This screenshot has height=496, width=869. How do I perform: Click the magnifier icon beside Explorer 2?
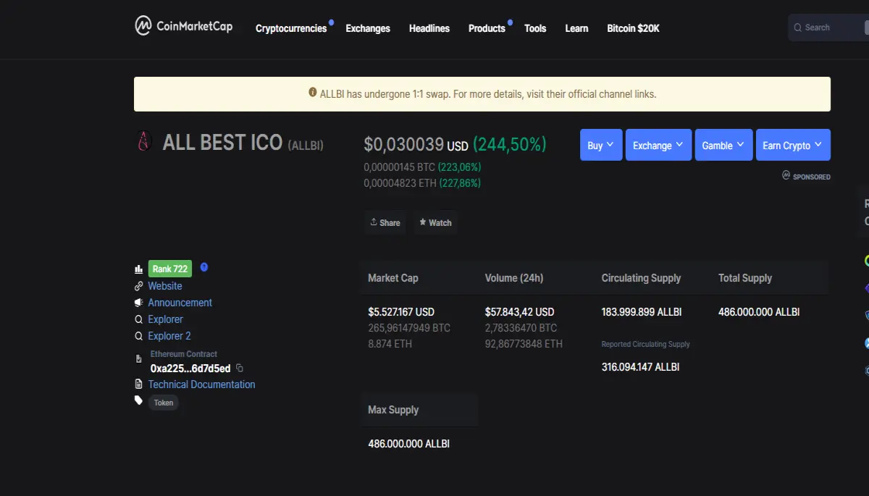[x=139, y=336]
